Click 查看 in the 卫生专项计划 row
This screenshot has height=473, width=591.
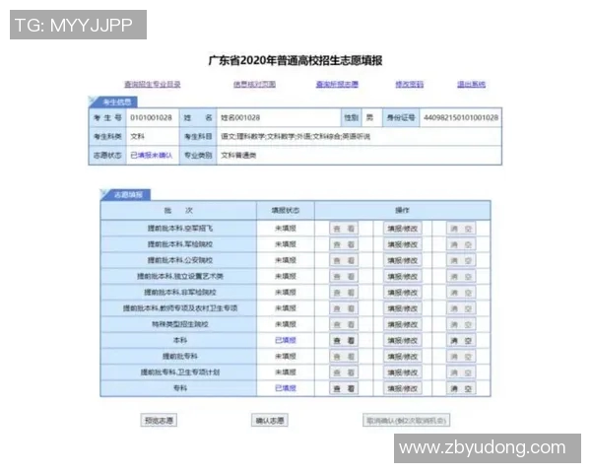pyautogui.click(x=344, y=372)
